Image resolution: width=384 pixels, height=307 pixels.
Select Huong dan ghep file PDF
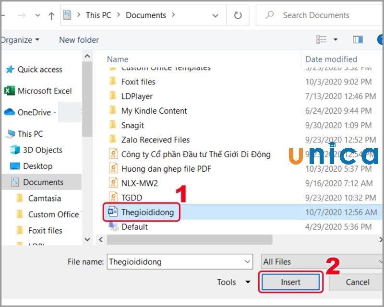[x=166, y=169]
